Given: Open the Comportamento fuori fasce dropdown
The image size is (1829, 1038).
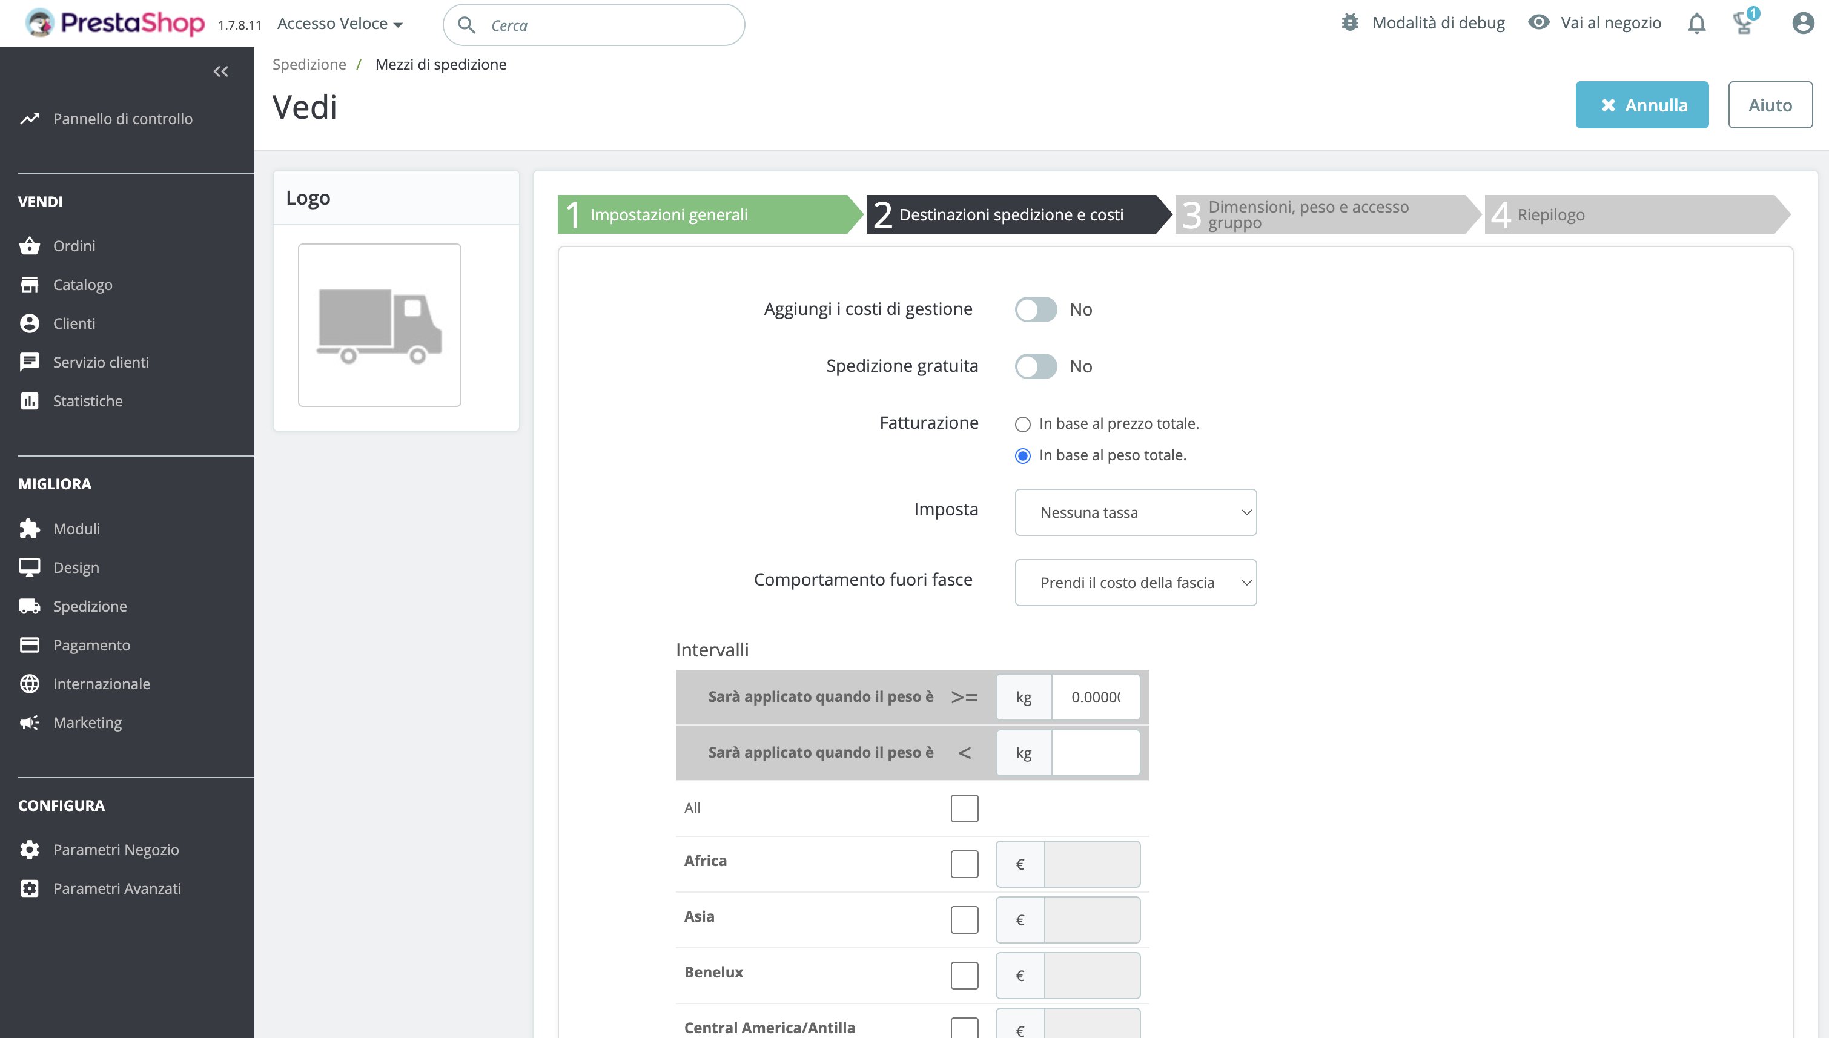Looking at the screenshot, I should coord(1135,582).
